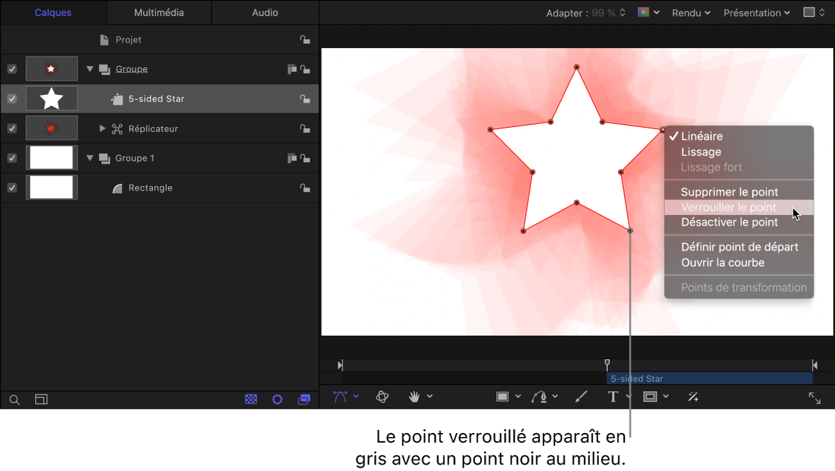Image resolution: width=835 pixels, height=471 pixels.
Task: Select the Pan hand tool
Action: pyautogui.click(x=415, y=397)
